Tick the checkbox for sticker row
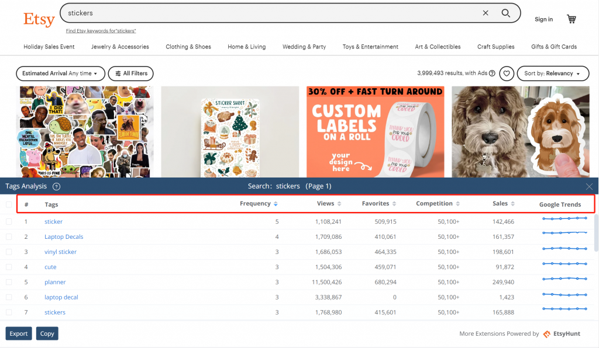This screenshot has height=348, width=599. coord(9,222)
